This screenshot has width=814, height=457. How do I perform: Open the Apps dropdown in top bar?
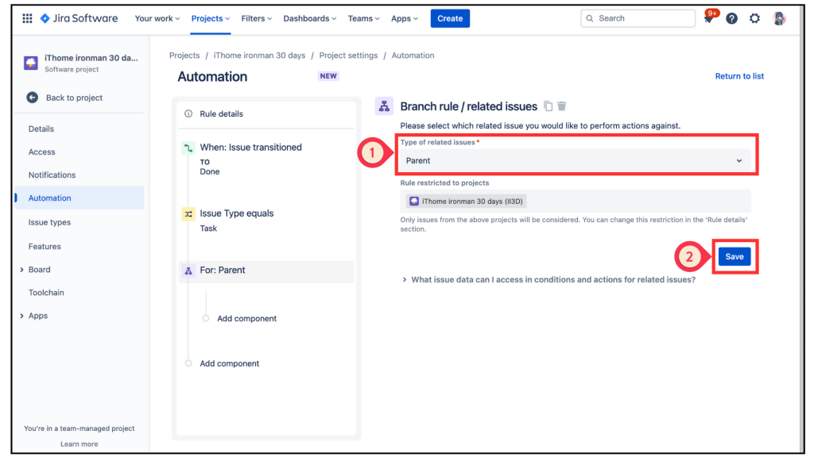pyautogui.click(x=405, y=19)
